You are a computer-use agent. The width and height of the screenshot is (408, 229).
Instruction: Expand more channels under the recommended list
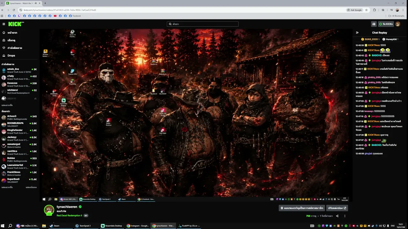coord(7,187)
